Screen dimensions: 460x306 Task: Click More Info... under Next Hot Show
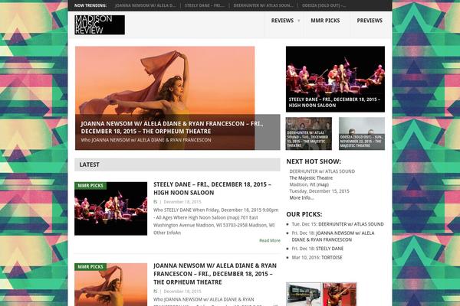tap(301, 197)
